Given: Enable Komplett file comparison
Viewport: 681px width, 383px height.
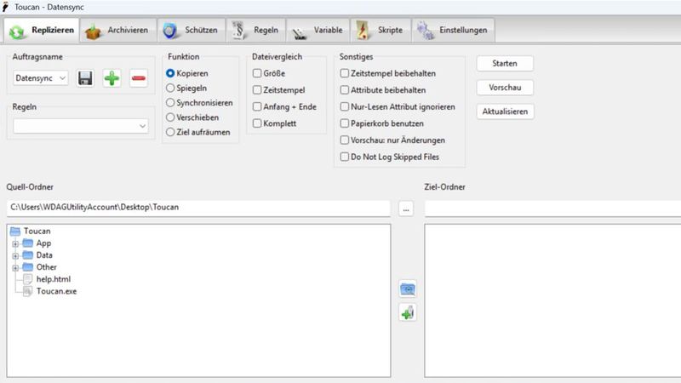Looking at the screenshot, I should pyautogui.click(x=257, y=123).
